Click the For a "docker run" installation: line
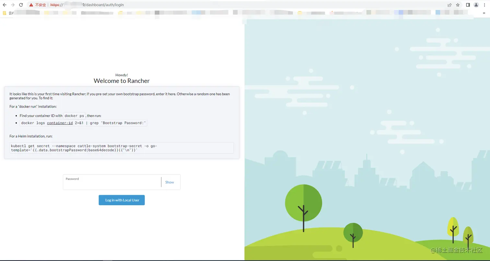Viewport: 490px width, 261px height. click(x=33, y=106)
